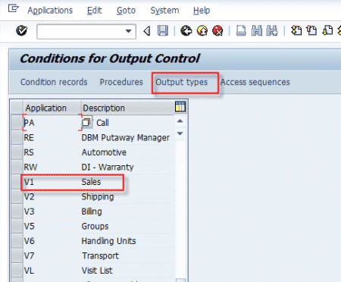
Task: Click the Find binoculars icon
Action: coord(257,31)
